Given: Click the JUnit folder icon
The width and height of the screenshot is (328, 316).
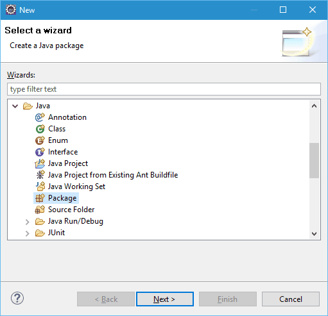Looking at the screenshot, I should [x=40, y=233].
